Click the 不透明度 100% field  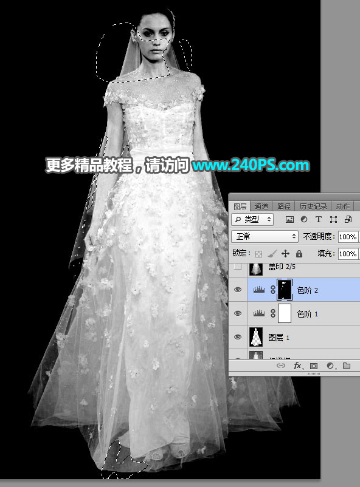click(x=349, y=237)
